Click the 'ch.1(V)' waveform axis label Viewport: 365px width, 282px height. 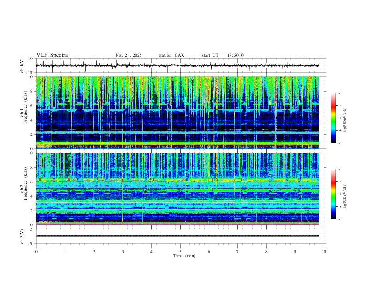tap(22, 65)
